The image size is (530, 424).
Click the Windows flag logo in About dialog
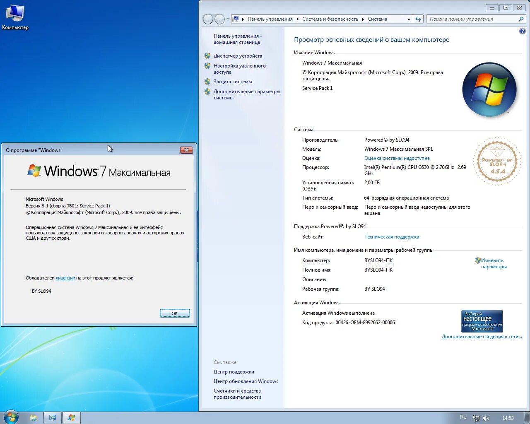(x=34, y=170)
